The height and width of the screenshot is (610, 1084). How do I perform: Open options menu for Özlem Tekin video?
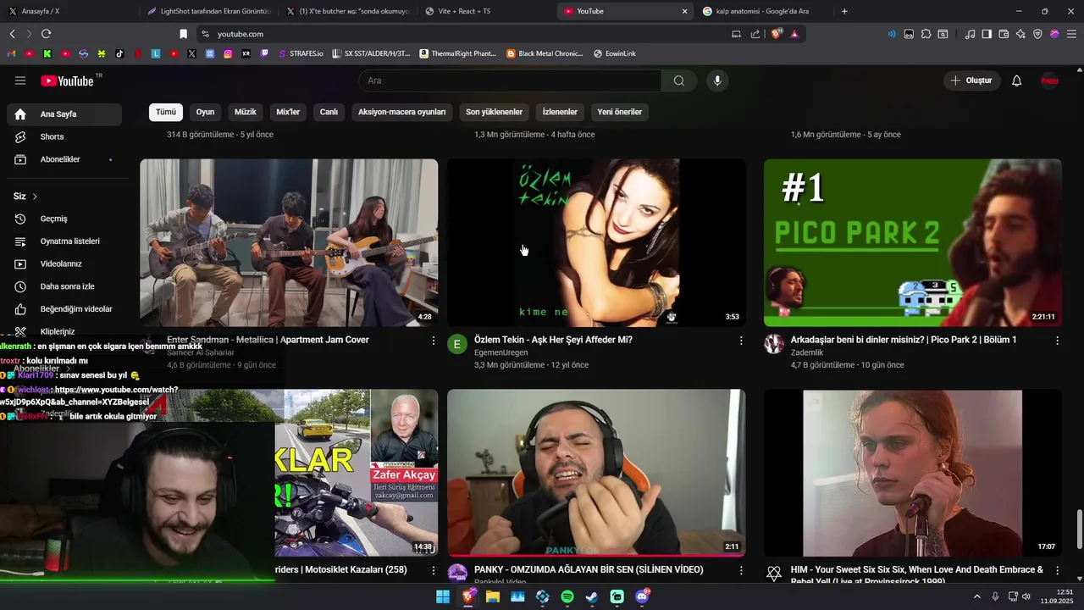741,341
